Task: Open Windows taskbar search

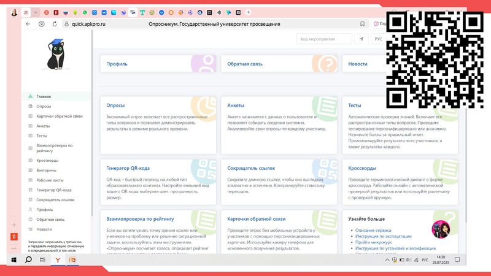Action: point(28,259)
